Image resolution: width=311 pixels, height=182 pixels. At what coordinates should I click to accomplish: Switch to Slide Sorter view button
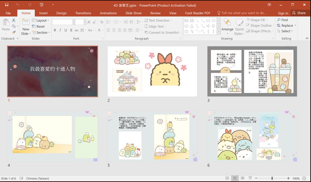tap(235, 178)
